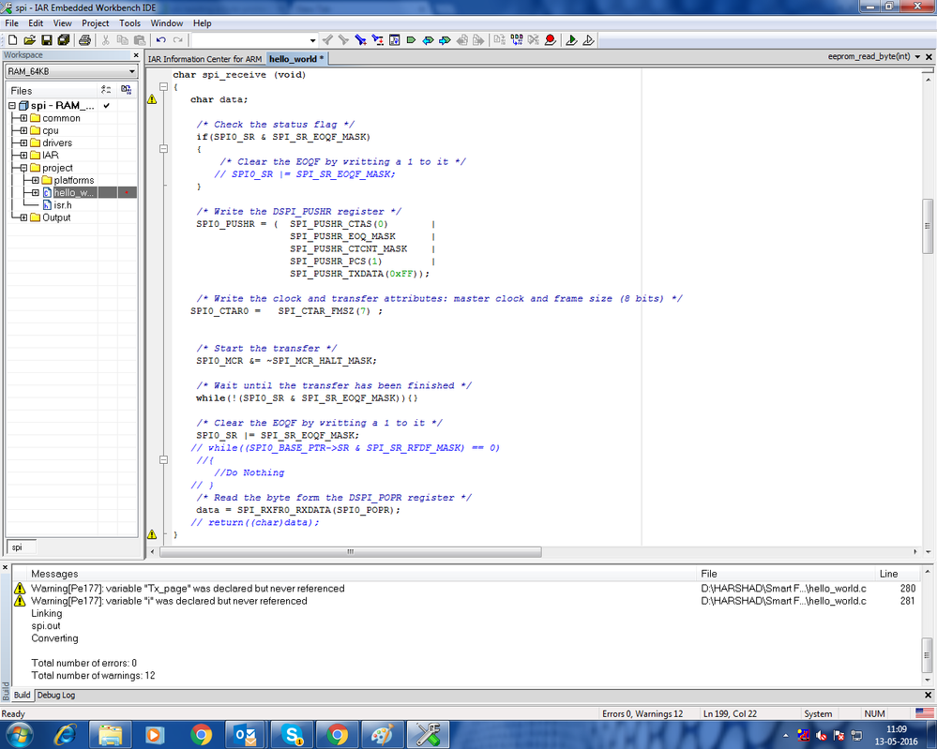Image resolution: width=937 pixels, height=749 pixels.
Task: Click warning marker beside closing brace line
Action: tap(152, 534)
